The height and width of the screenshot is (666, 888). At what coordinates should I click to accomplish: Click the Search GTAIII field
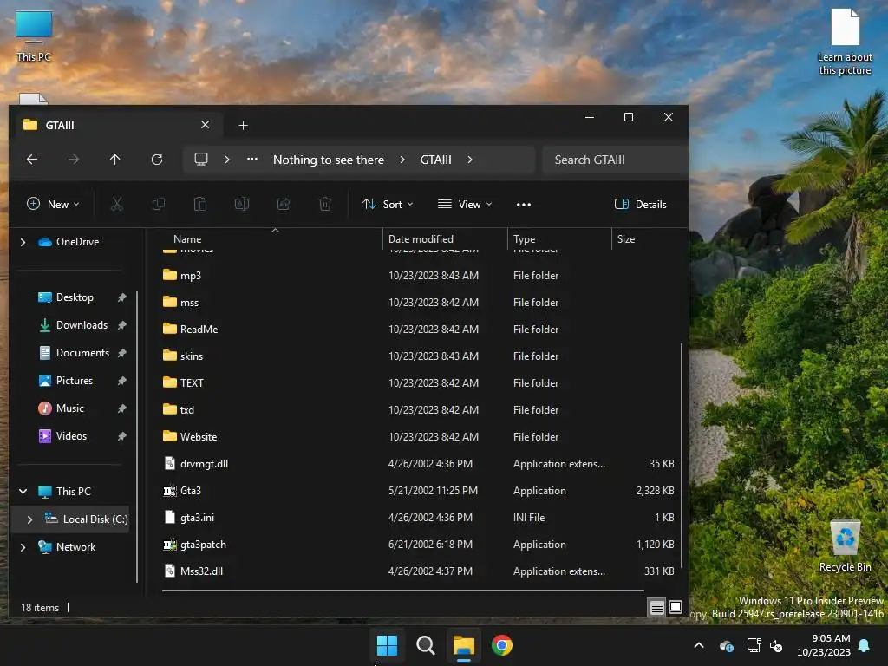pos(615,160)
